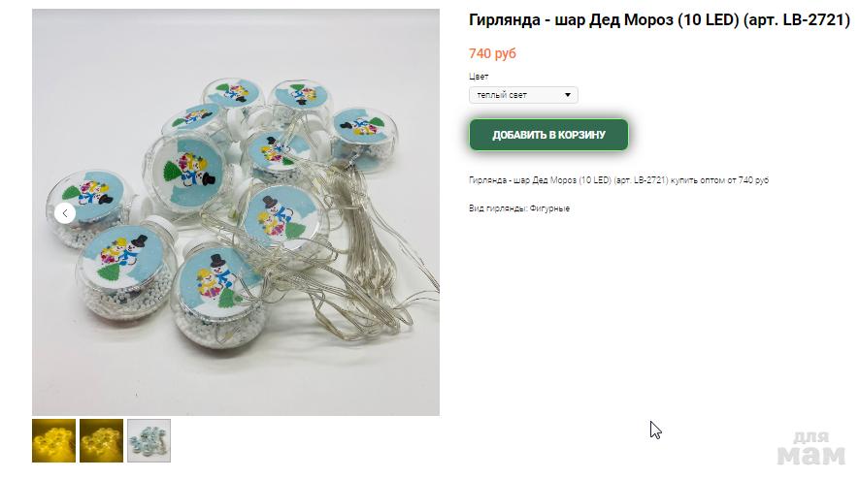Open the Цвет dropdown arrow
860x479 pixels.
pos(568,95)
